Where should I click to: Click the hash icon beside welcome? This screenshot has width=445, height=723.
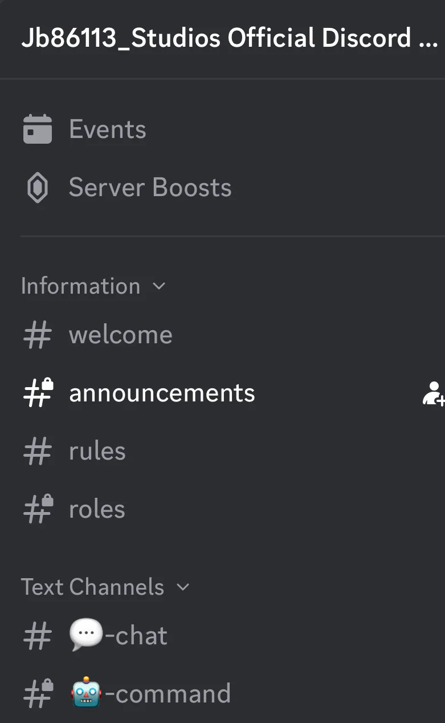38,335
